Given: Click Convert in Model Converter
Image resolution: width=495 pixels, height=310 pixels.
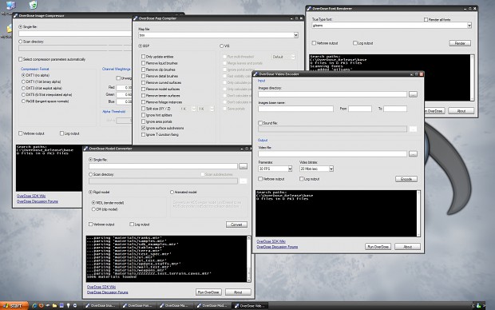Looking at the screenshot, I should [x=237, y=225].
